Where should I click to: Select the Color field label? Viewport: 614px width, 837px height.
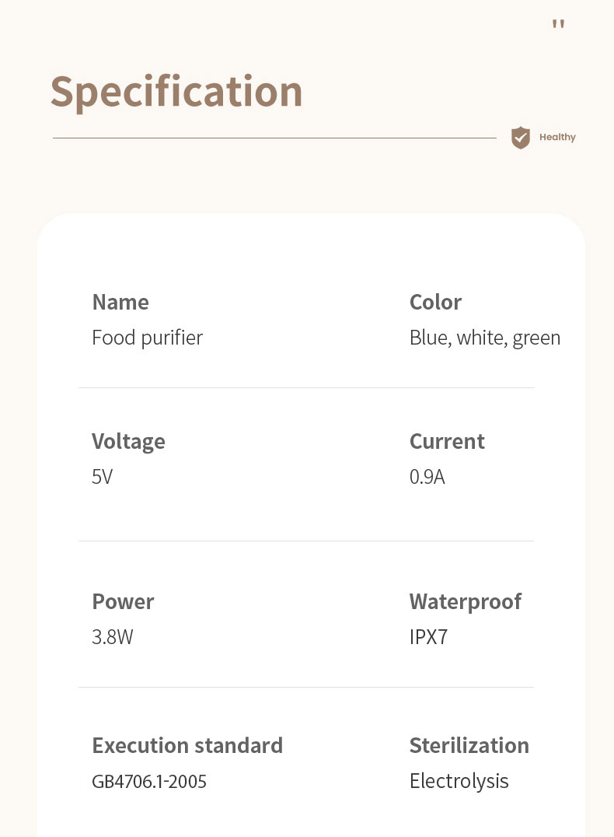point(435,302)
